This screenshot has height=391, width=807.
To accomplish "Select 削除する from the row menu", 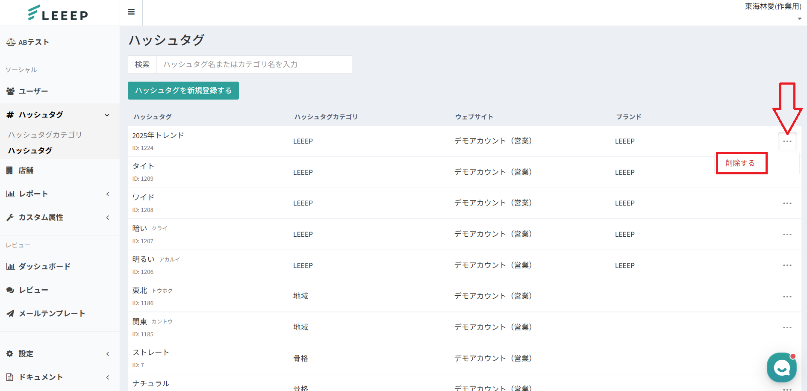I will pos(740,163).
